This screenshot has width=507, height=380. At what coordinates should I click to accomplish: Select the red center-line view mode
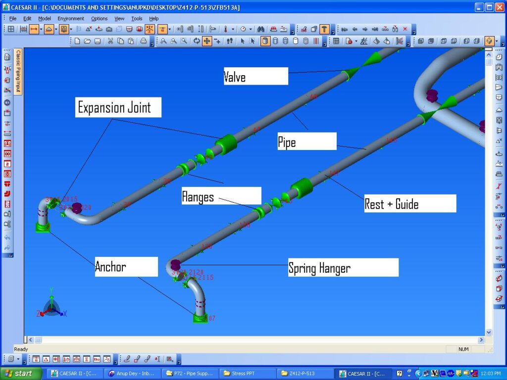pos(316,41)
